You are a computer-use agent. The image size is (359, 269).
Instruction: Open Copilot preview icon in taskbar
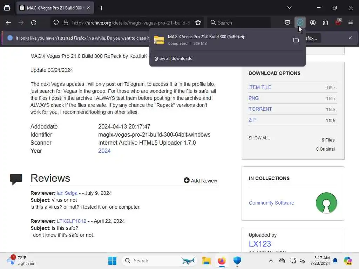348,261
